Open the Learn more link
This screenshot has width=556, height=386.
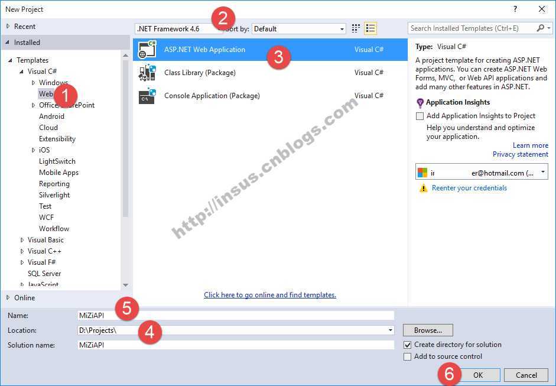tap(531, 145)
